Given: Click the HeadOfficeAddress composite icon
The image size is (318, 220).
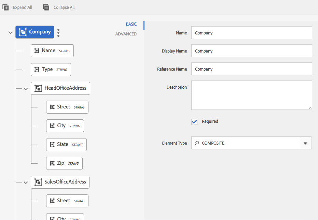Looking at the screenshot, I should tap(38, 88).
